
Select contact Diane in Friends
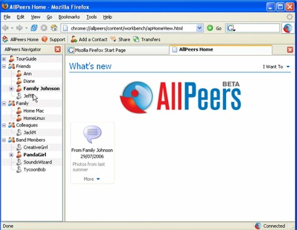tap(29, 81)
